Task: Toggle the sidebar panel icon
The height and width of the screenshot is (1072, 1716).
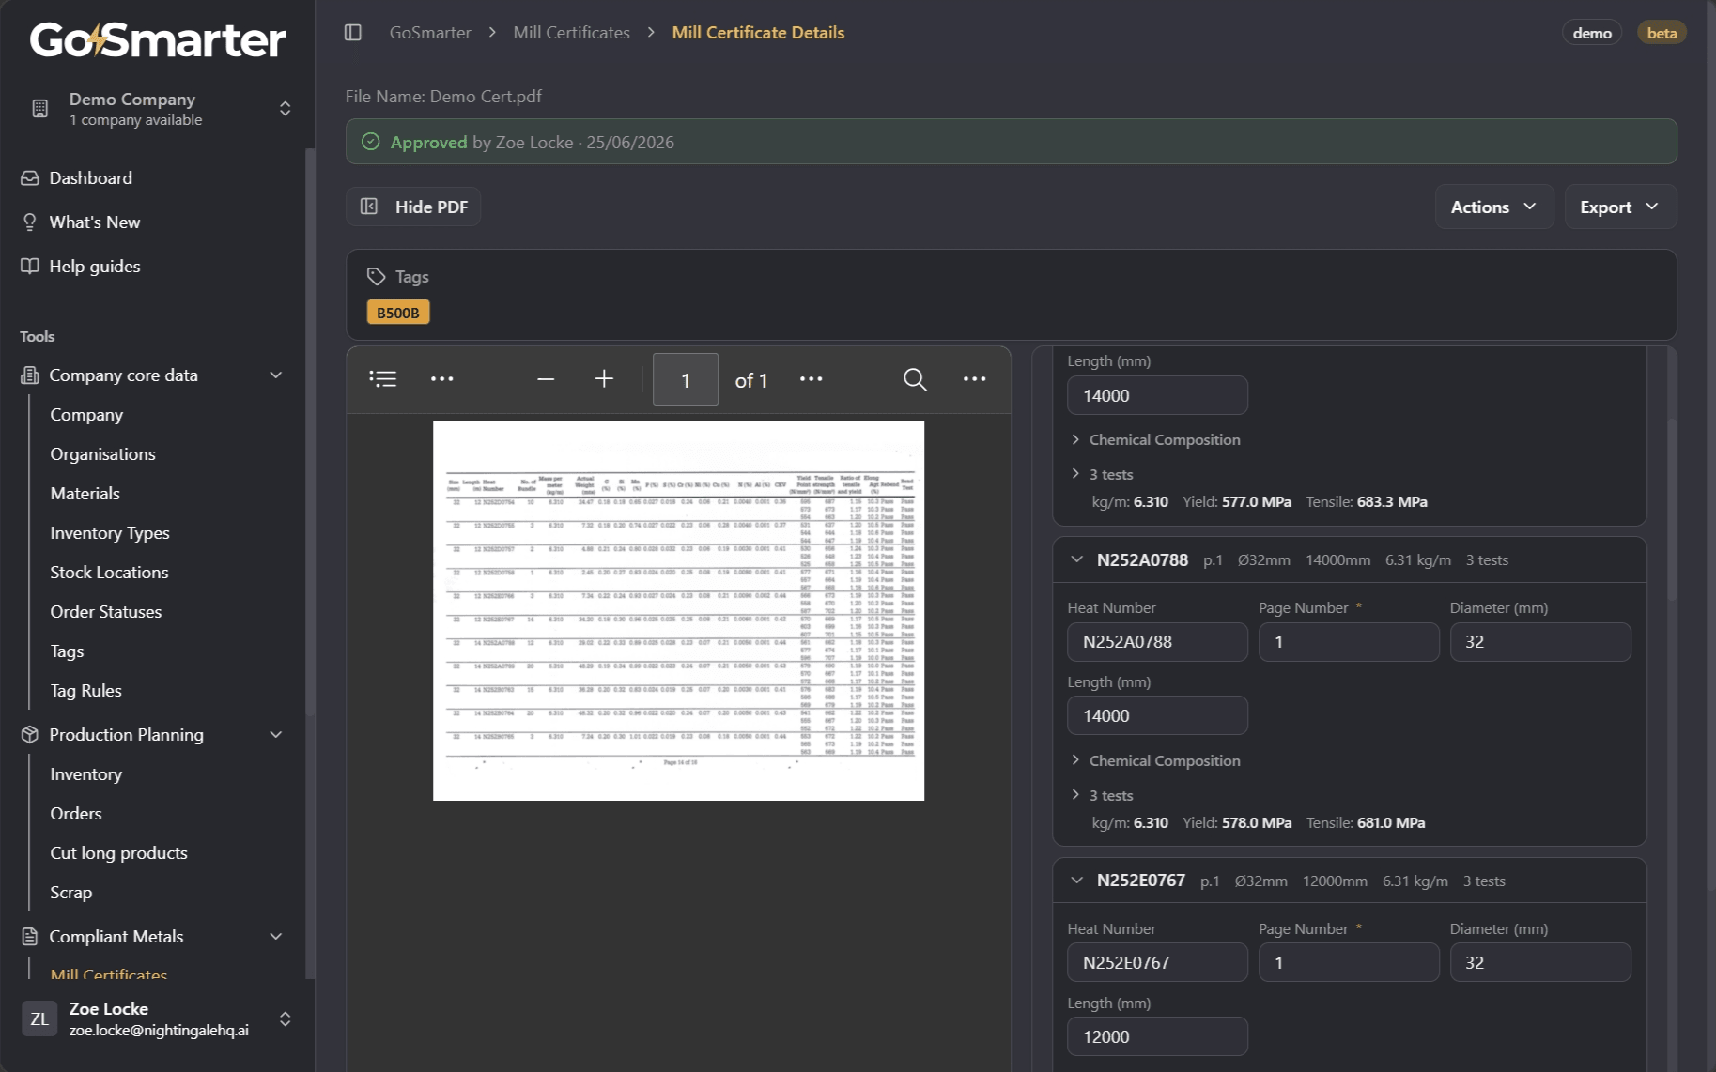Action: tap(353, 33)
